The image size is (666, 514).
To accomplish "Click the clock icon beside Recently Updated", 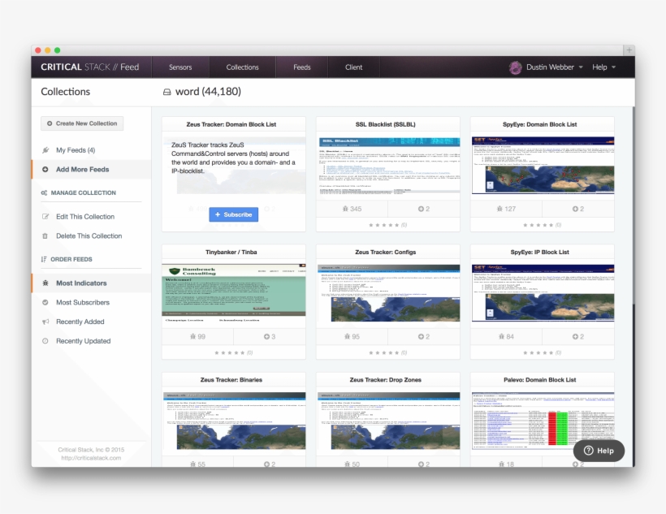I will pyautogui.click(x=45, y=341).
